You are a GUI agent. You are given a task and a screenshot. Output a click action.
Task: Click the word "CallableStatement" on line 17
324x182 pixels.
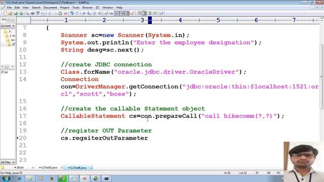[93, 116]
